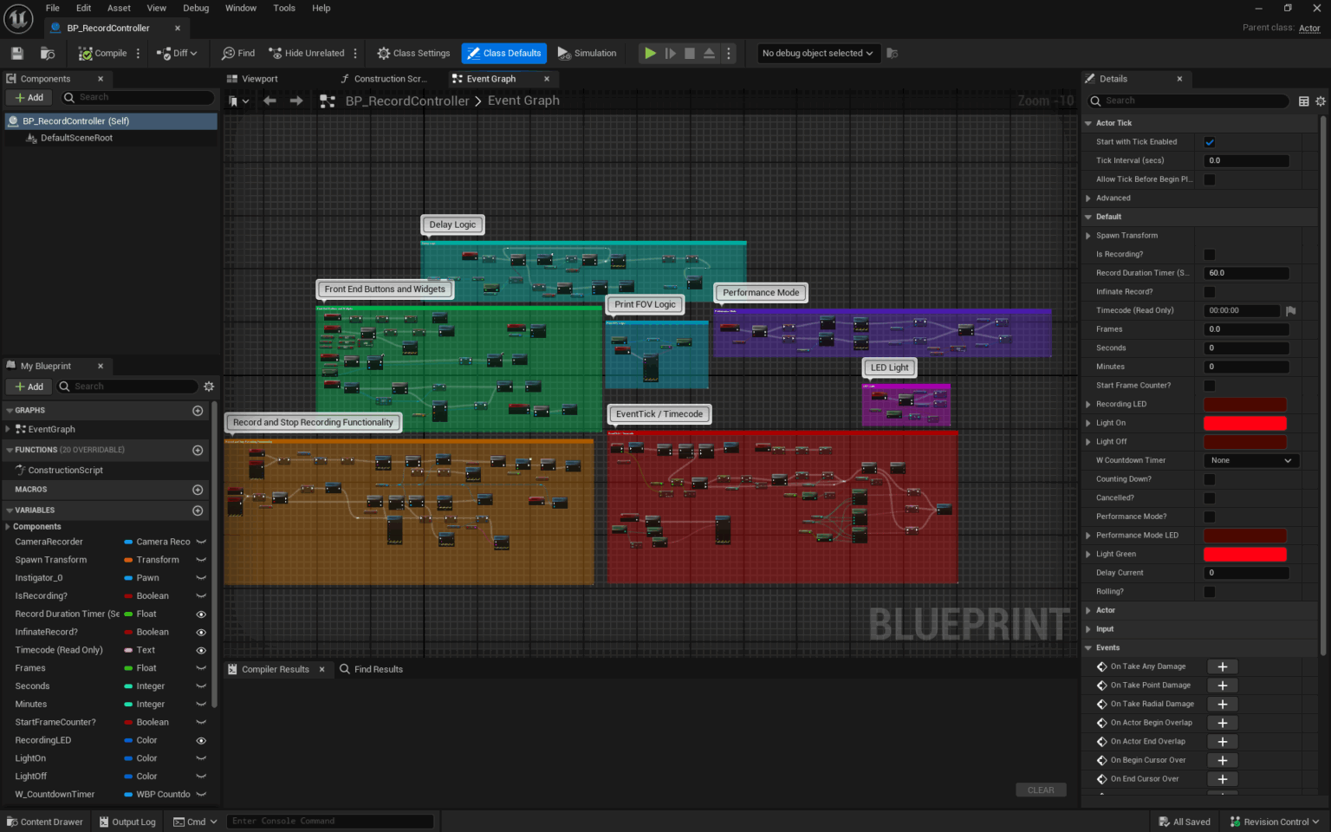Click the Class Defaults button

click(503, 53)
